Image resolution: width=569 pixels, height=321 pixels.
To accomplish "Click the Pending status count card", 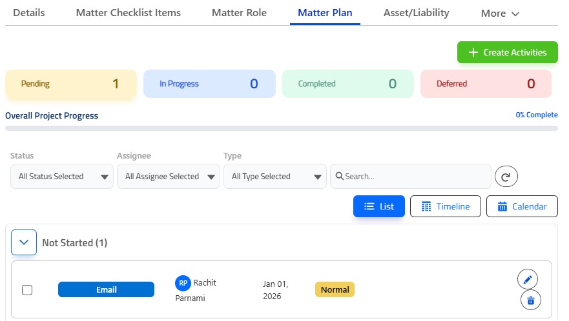I will pyautogui.click(x=70, y=84).
